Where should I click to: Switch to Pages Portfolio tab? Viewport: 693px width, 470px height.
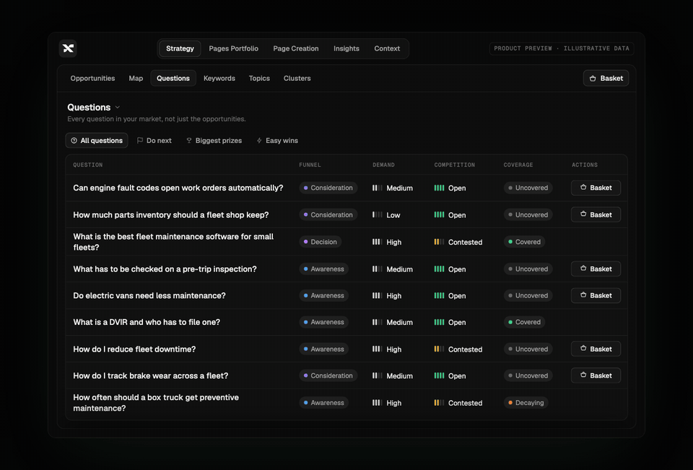(x=233, y=48)
